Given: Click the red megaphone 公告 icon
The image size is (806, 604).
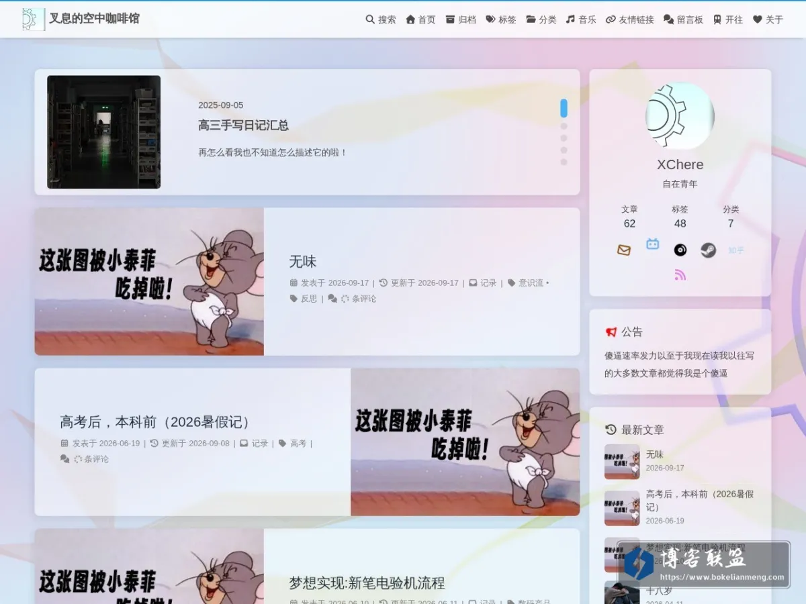Looking at the screenshot, I should (x=611, y=332).
